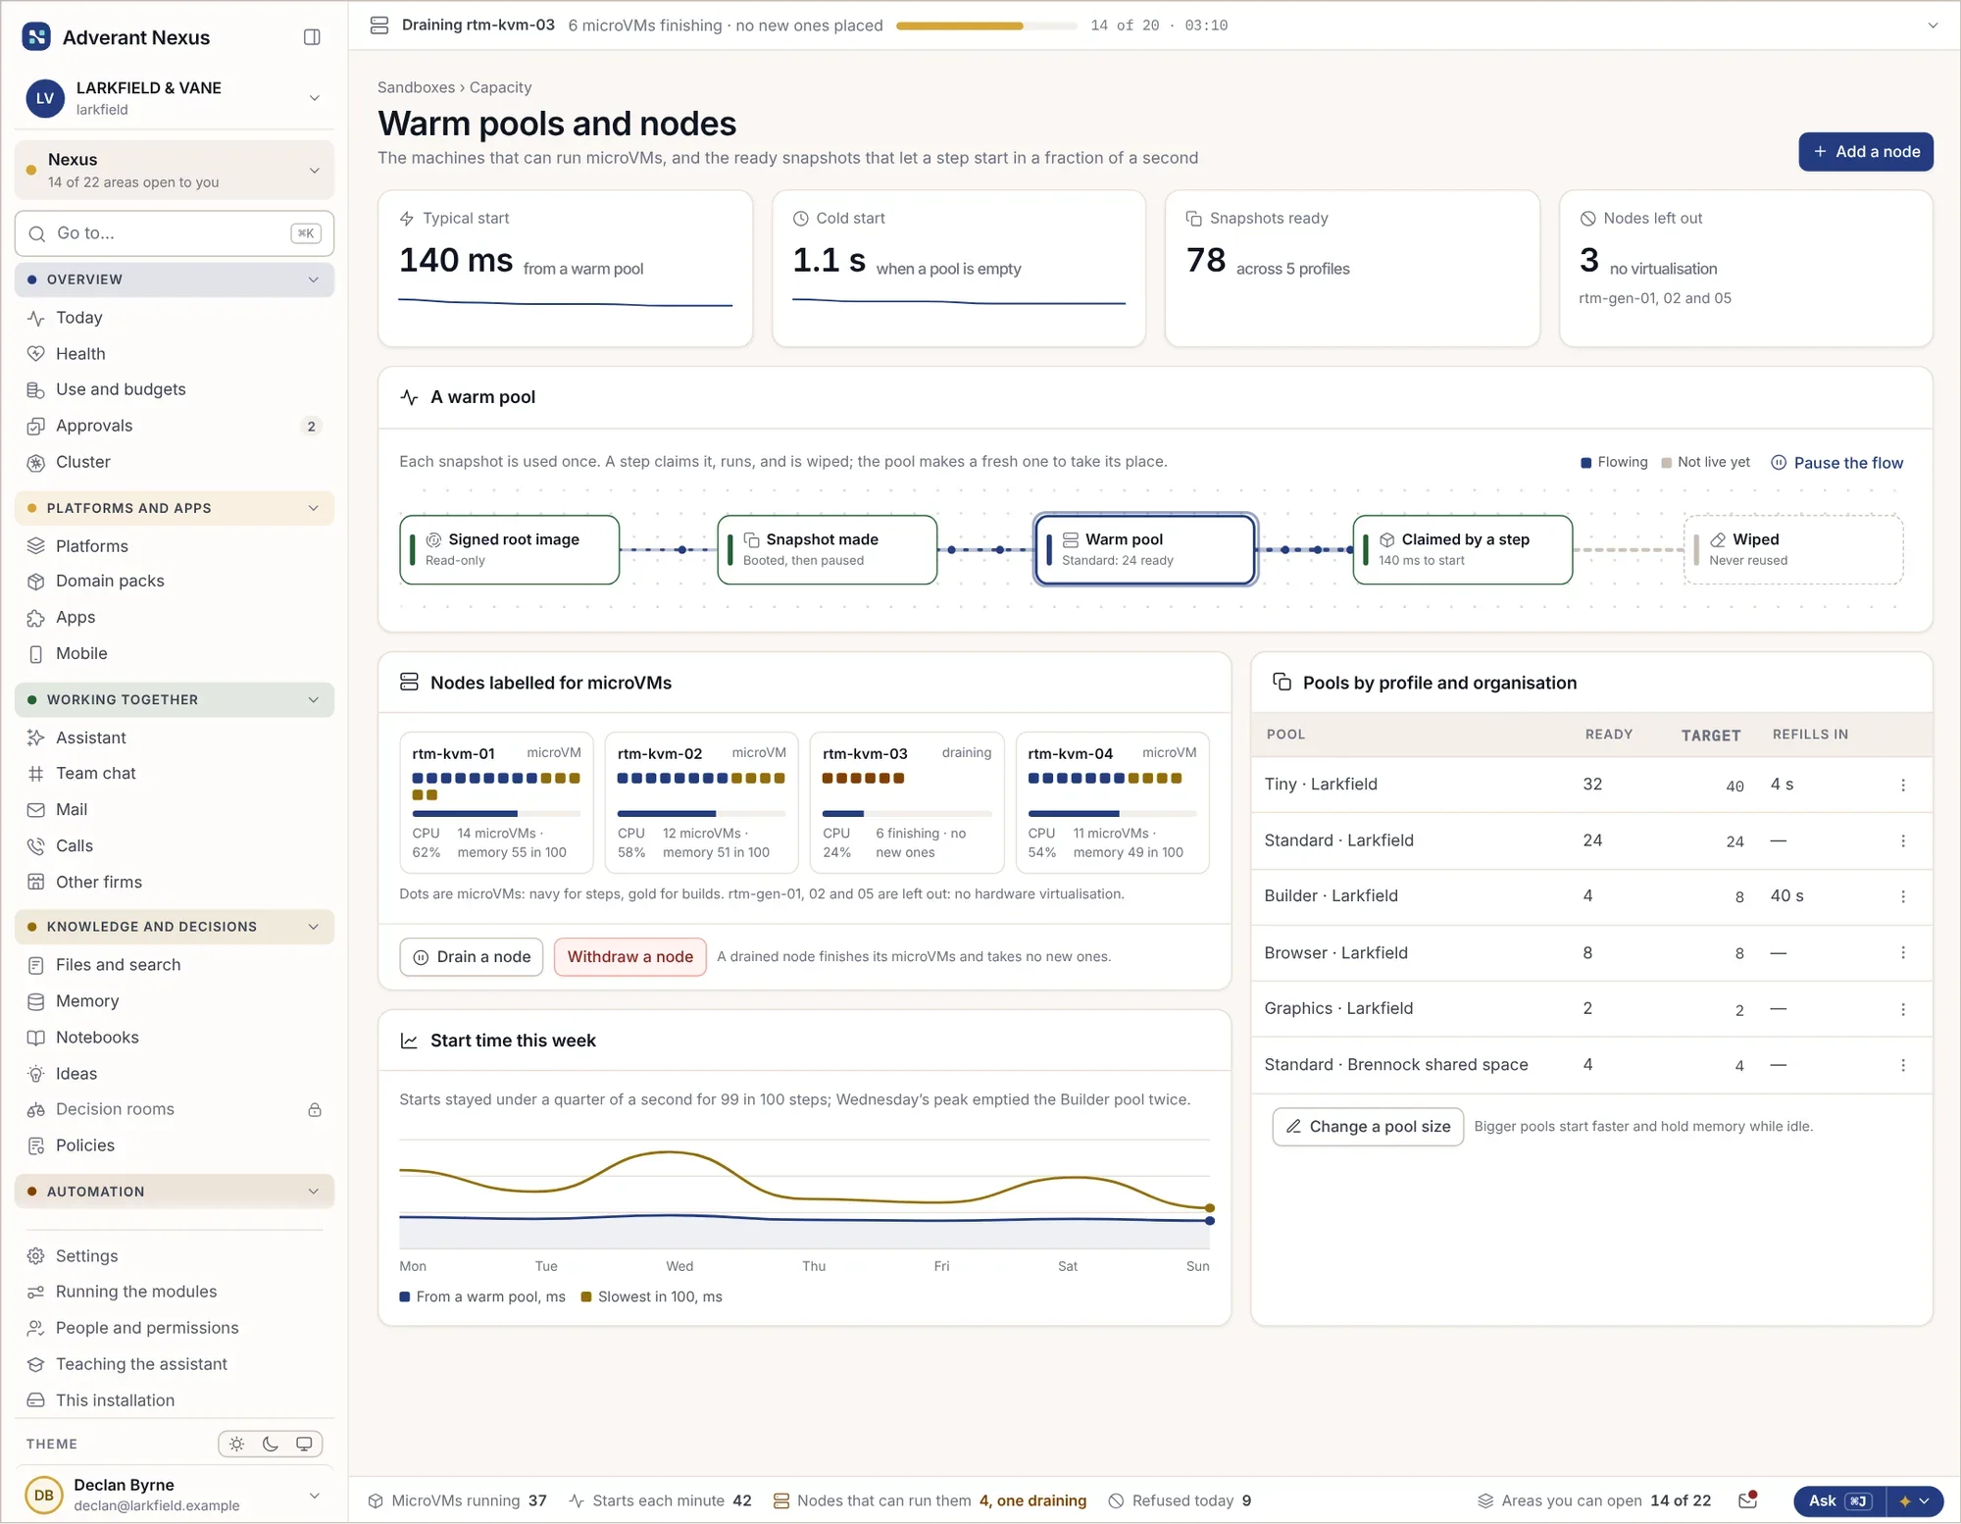Open the mail icon in the status bar
This screenshot has width=1961, height=1524.
point(1747,1500)
